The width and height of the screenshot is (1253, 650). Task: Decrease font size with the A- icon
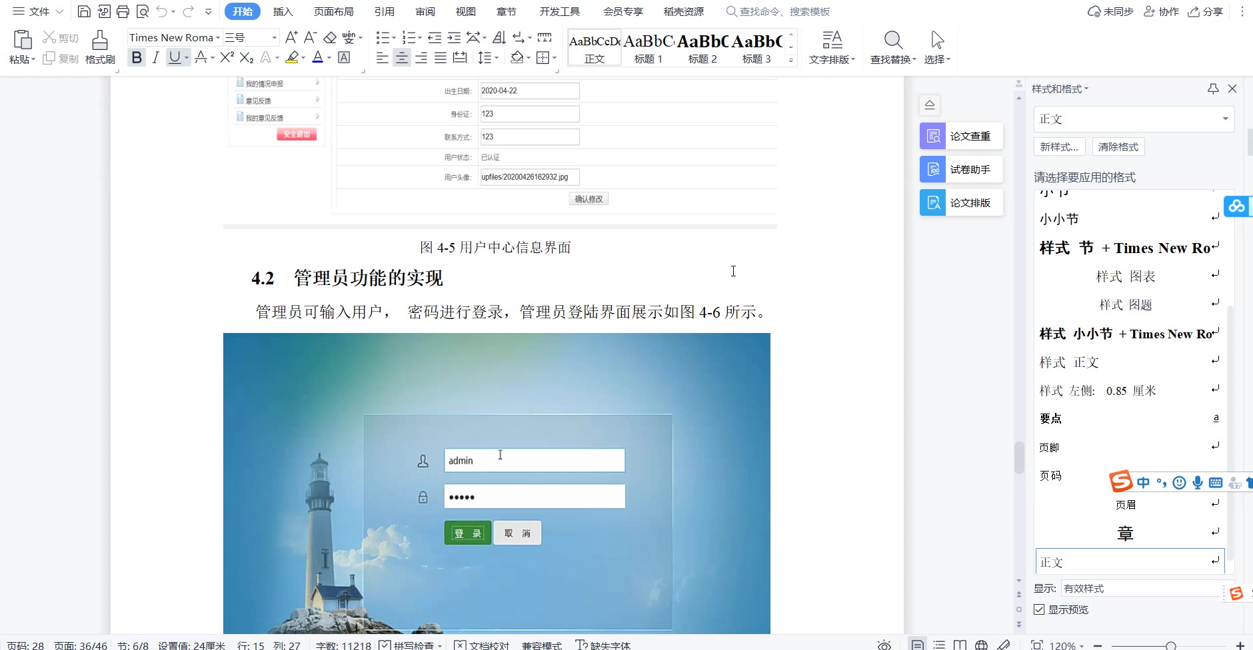310,37
